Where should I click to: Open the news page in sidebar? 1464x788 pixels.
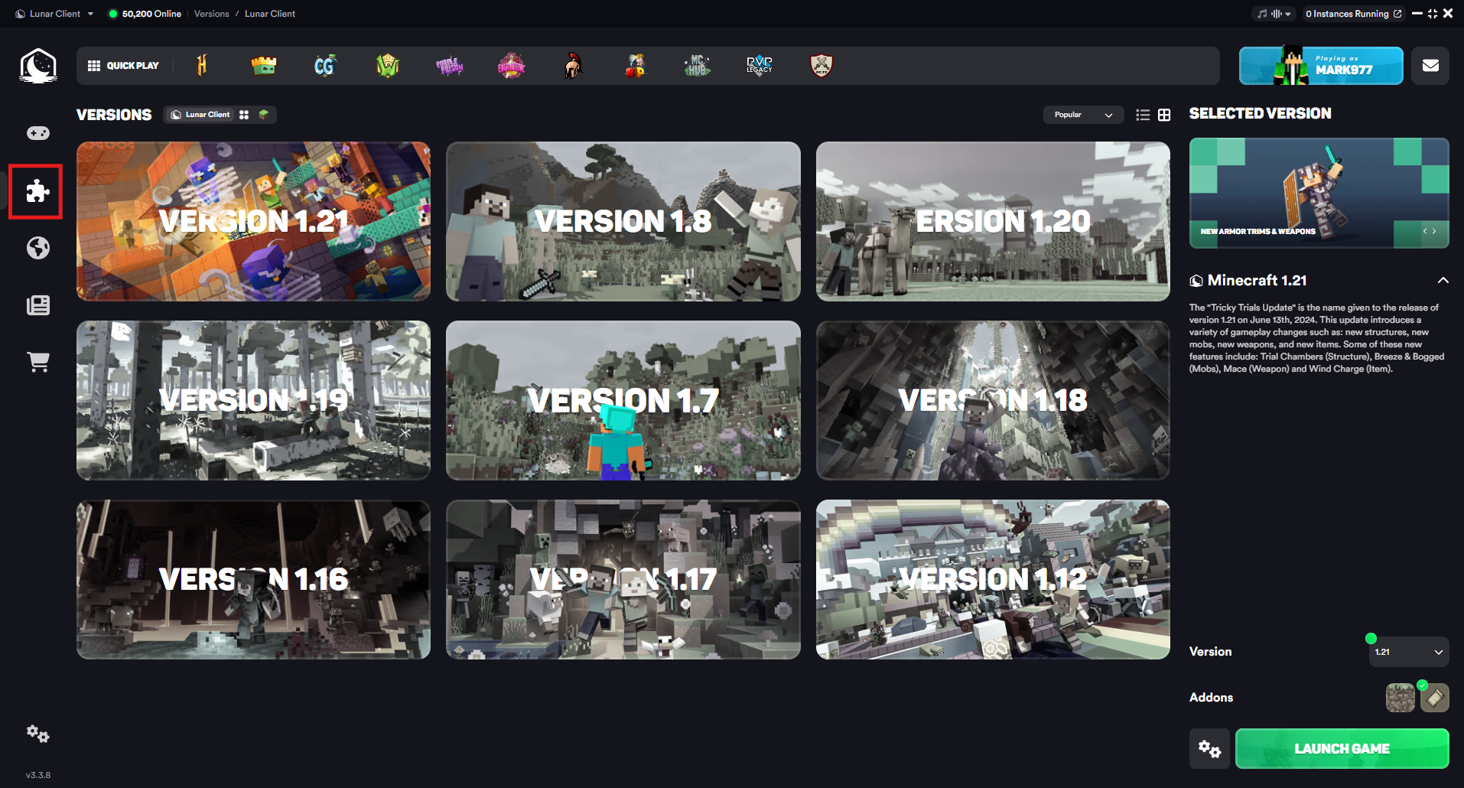pyautogui.click(x=38, y=305)
